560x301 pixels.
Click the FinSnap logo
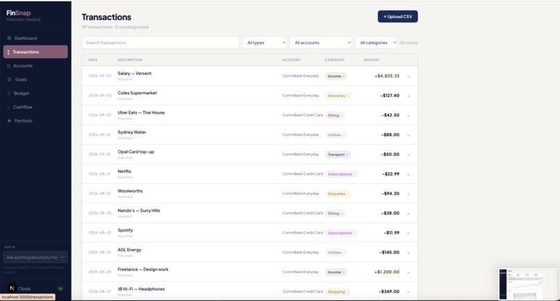click(x=19, y=13)
